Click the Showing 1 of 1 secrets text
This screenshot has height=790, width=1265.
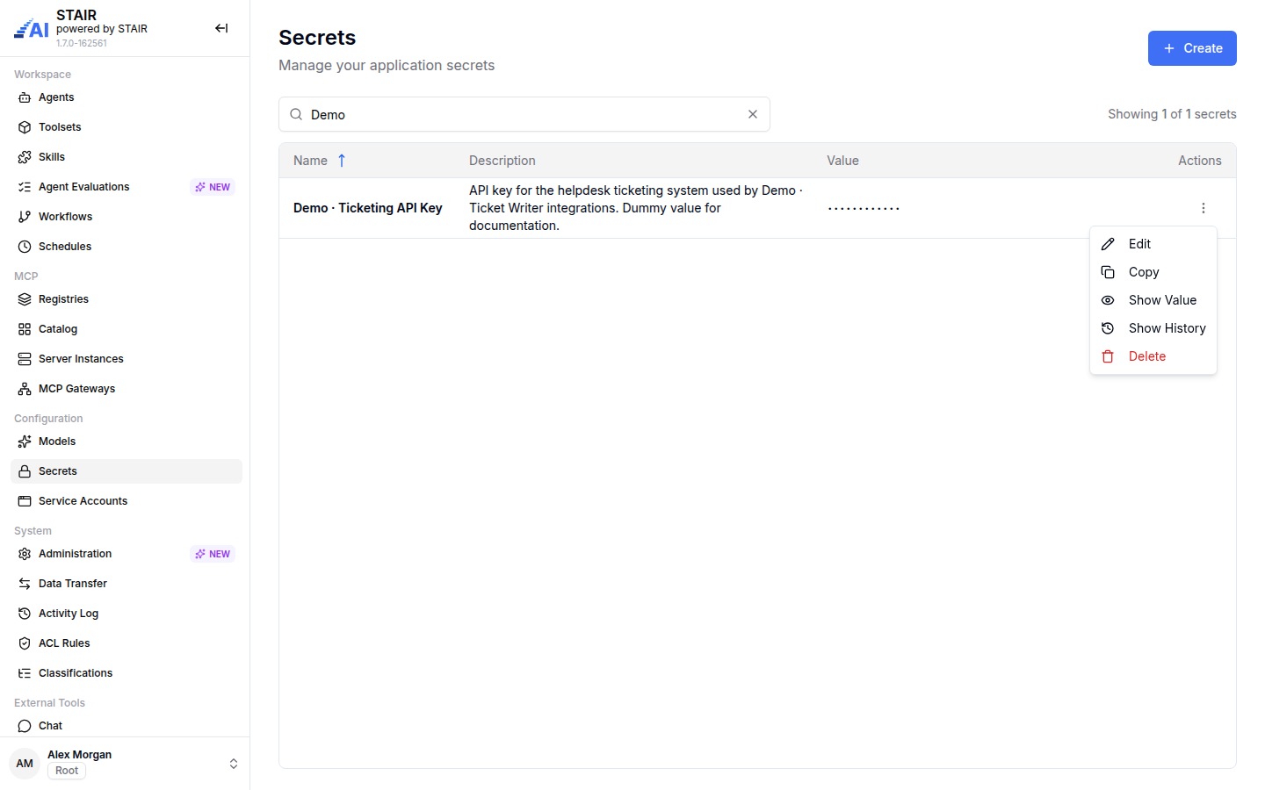click(1172, 114)
